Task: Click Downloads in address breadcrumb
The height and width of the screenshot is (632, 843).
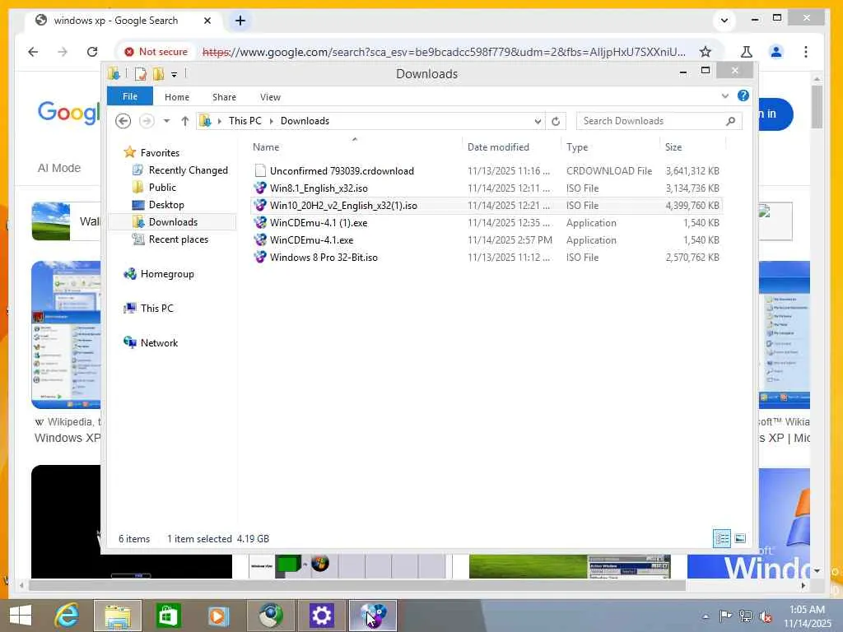Action: click(305, 121)
